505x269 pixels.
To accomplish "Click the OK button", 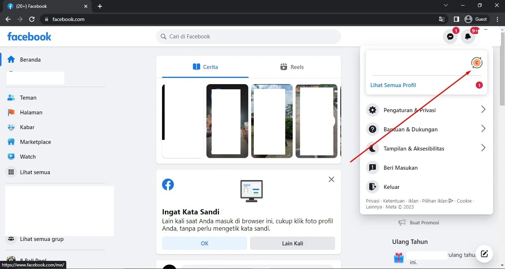I will (x=205, y=243).
